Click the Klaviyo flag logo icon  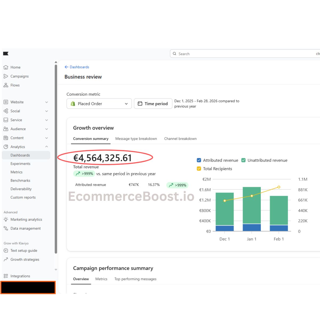[6, 54]
